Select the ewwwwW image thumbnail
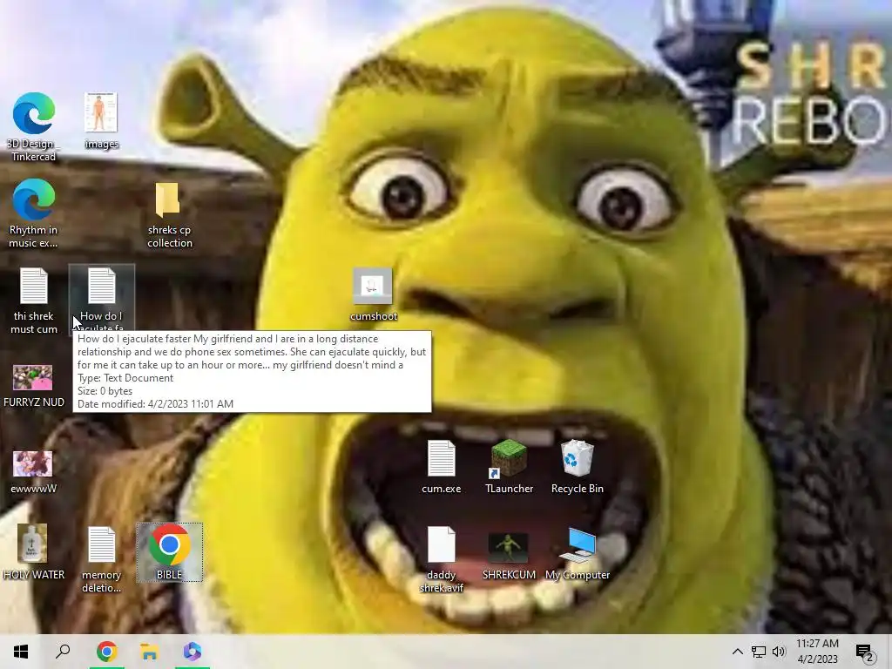 tap(34, 472)
